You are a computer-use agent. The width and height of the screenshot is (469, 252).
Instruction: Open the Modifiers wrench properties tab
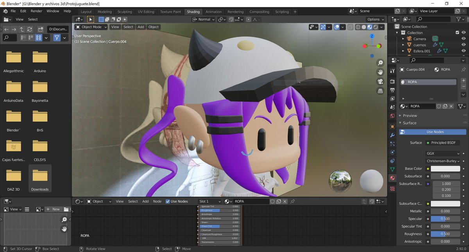pos(392,135)
